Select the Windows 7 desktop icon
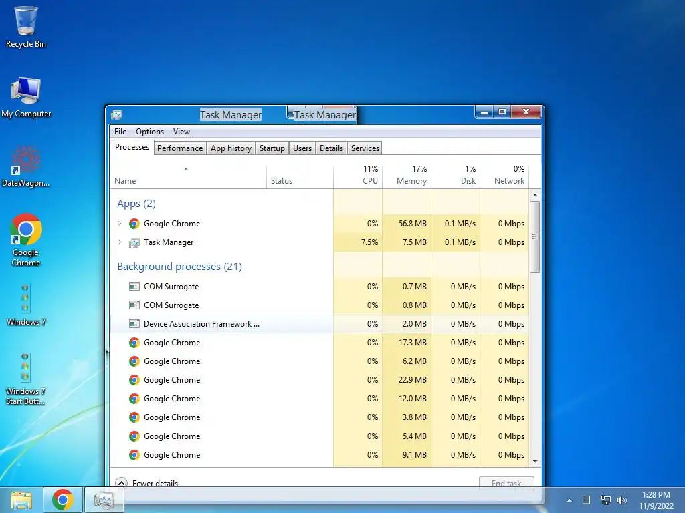This screenshot has height=513, width=685. pos(26,305)
